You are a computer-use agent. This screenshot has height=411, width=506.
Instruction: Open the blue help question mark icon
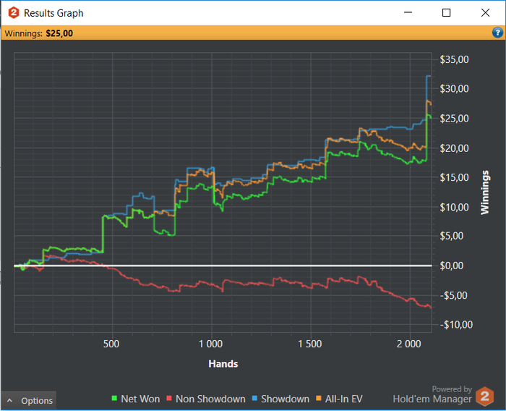(x=497, y=33)
